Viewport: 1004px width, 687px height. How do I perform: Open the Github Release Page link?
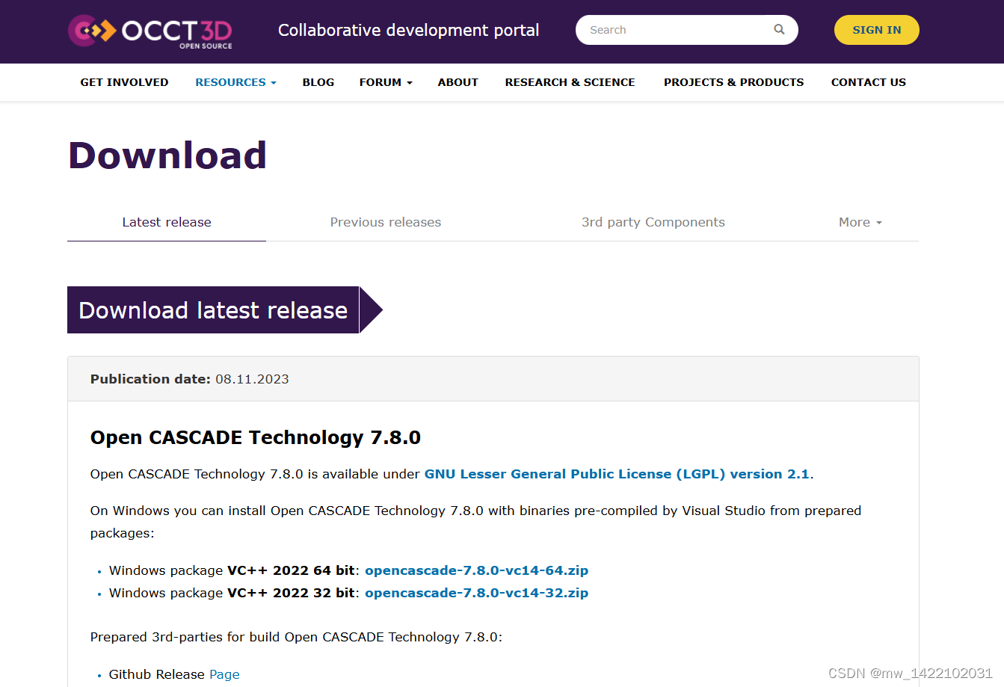tap(224, 674)
